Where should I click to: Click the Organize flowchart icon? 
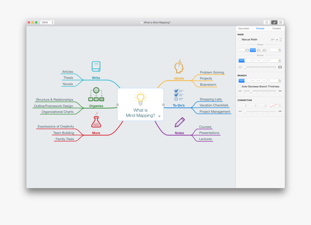coord(96,93)
